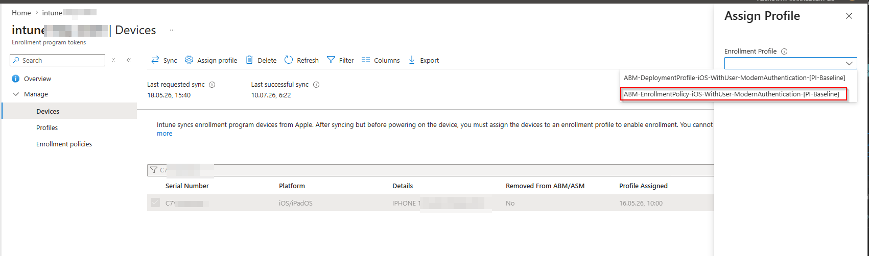Focus the sidebar Search field
Viewport: 869px width, 256px height.
pos(57,60)
